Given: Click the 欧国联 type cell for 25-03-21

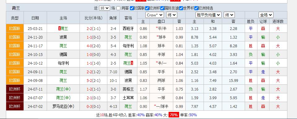Looking at the screenshot, I should [15, 28].
